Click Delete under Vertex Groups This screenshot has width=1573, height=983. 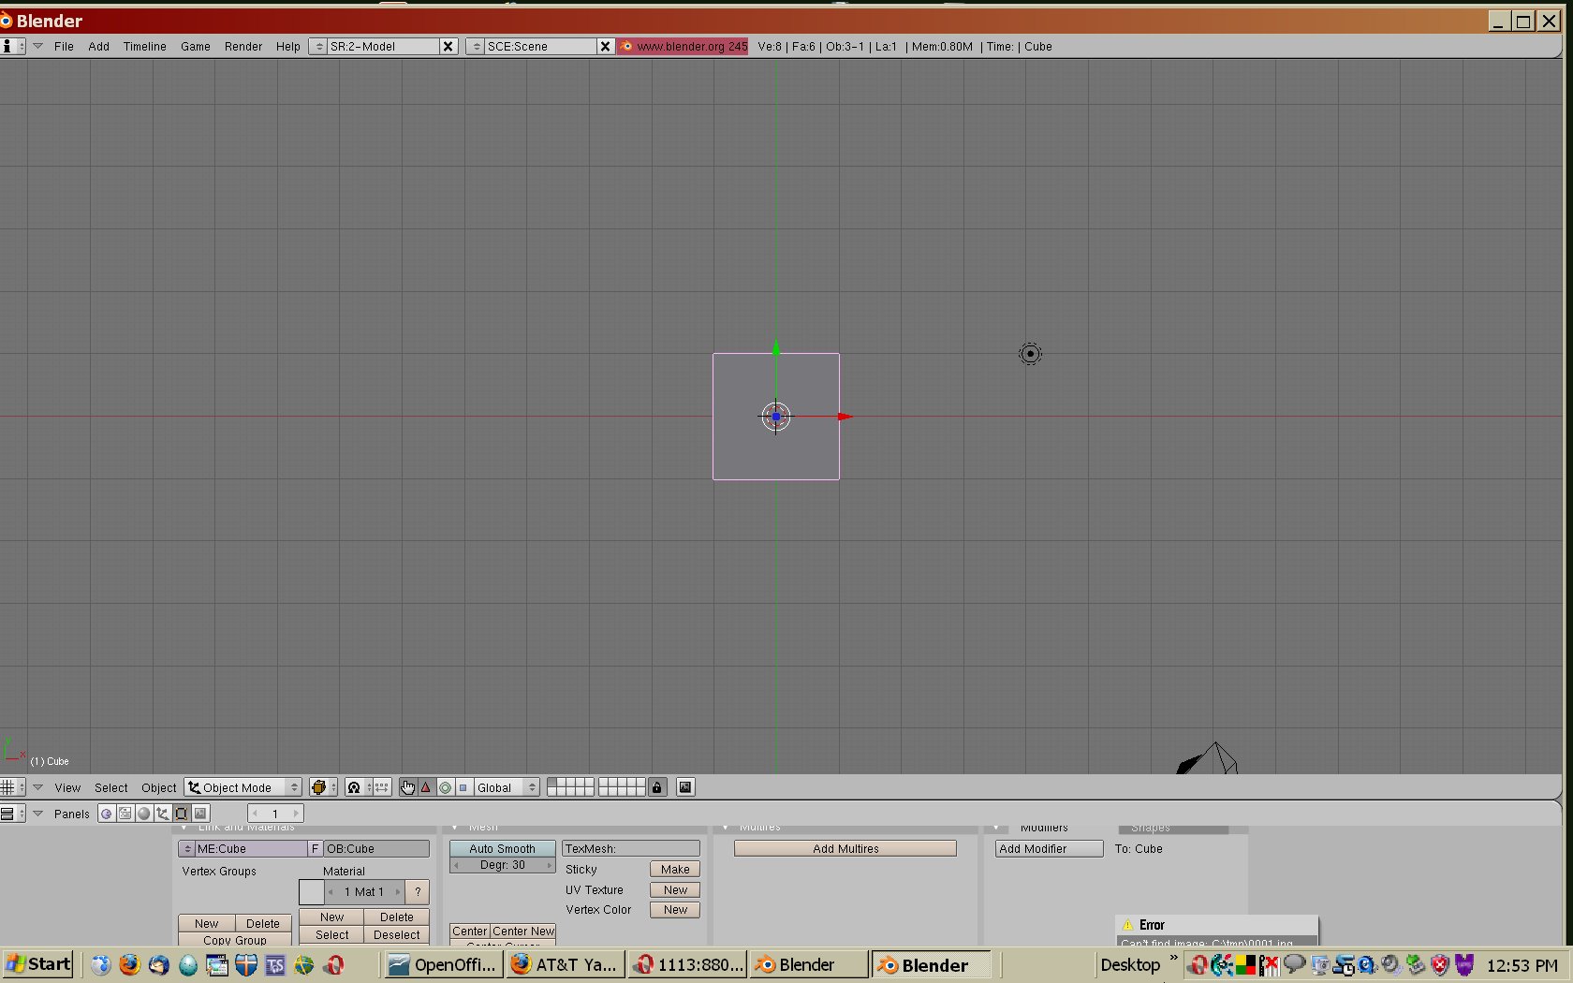(263, 923)
